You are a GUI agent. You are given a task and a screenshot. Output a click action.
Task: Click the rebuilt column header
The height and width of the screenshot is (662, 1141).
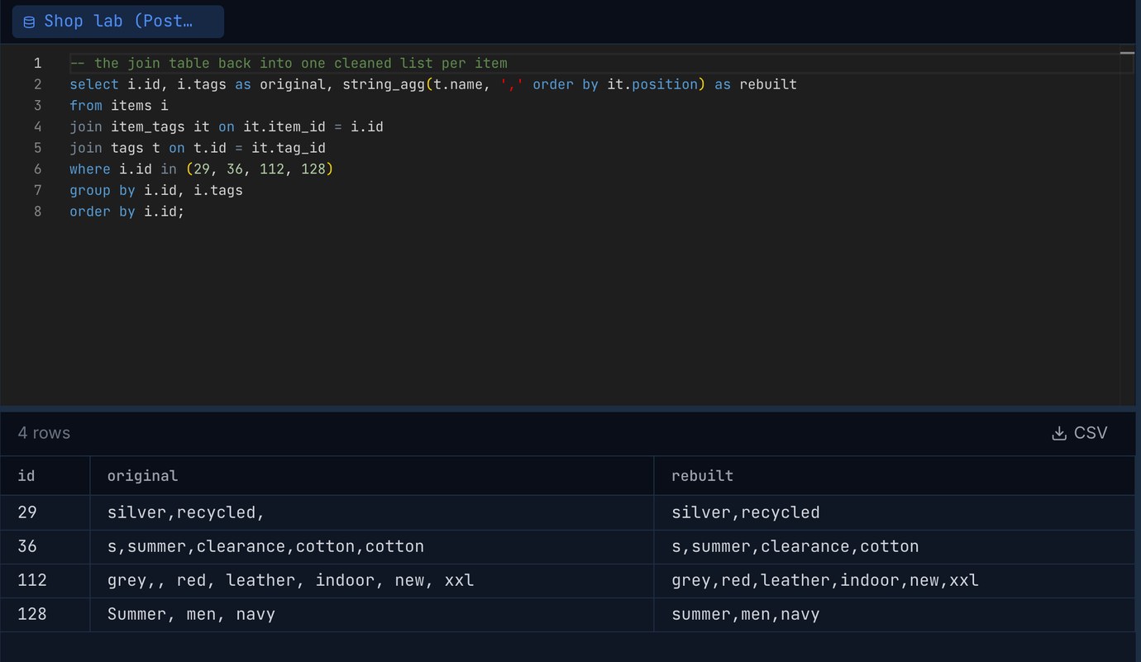(x=895, y=476)
